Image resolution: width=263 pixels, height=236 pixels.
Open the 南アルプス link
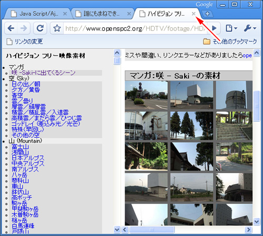[x=25, y=169]
